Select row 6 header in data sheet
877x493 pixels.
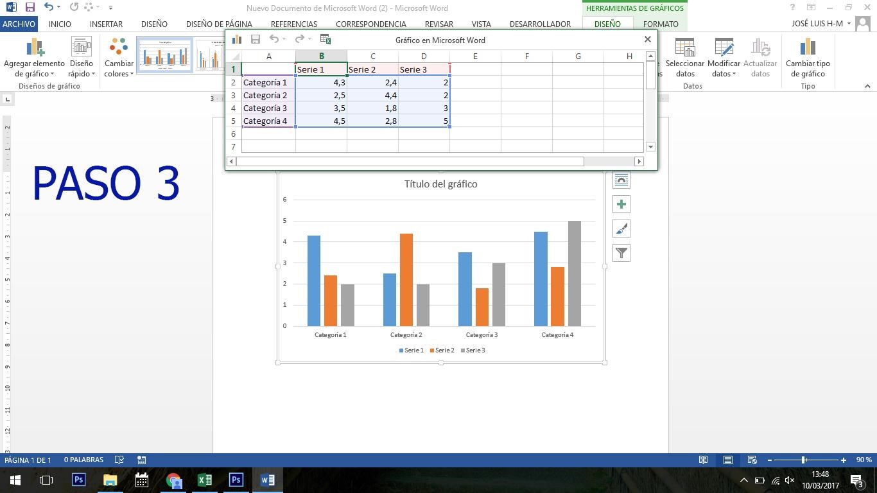coord(234,134)
